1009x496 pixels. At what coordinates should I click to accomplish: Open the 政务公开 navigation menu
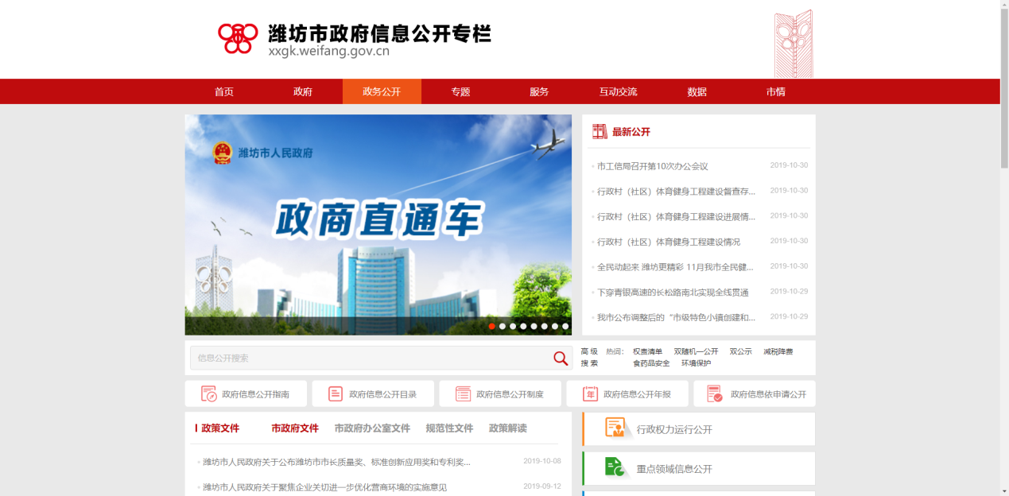coord(382,91)
